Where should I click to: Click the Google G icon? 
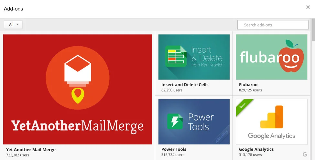point(305,155)
